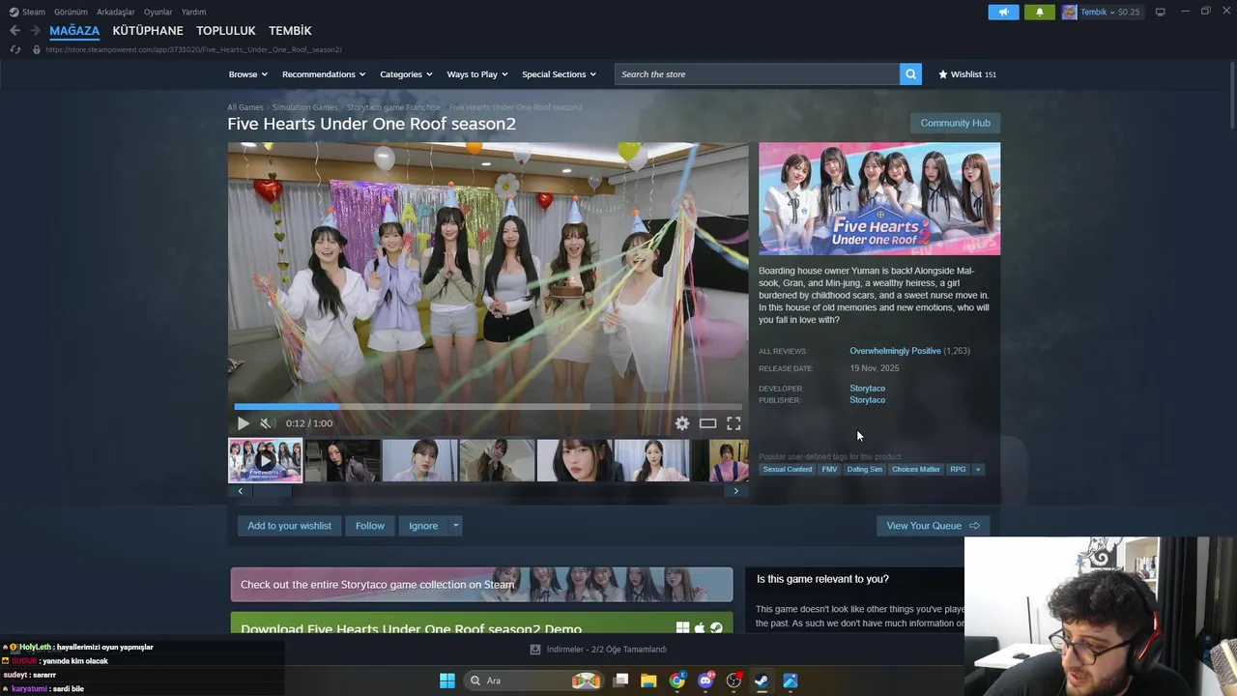Expand the Categories dropdown

[x=406, y=74]
